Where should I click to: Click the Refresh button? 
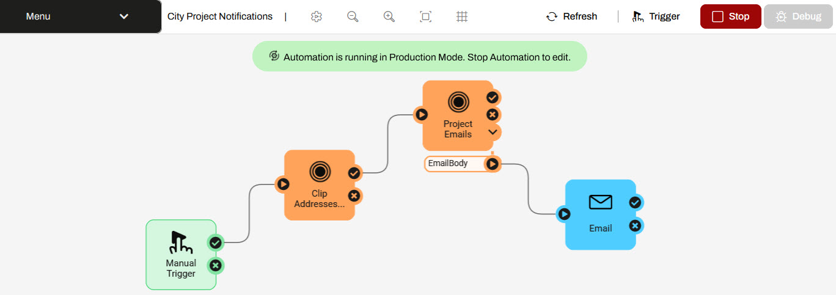tap(571, 16)
